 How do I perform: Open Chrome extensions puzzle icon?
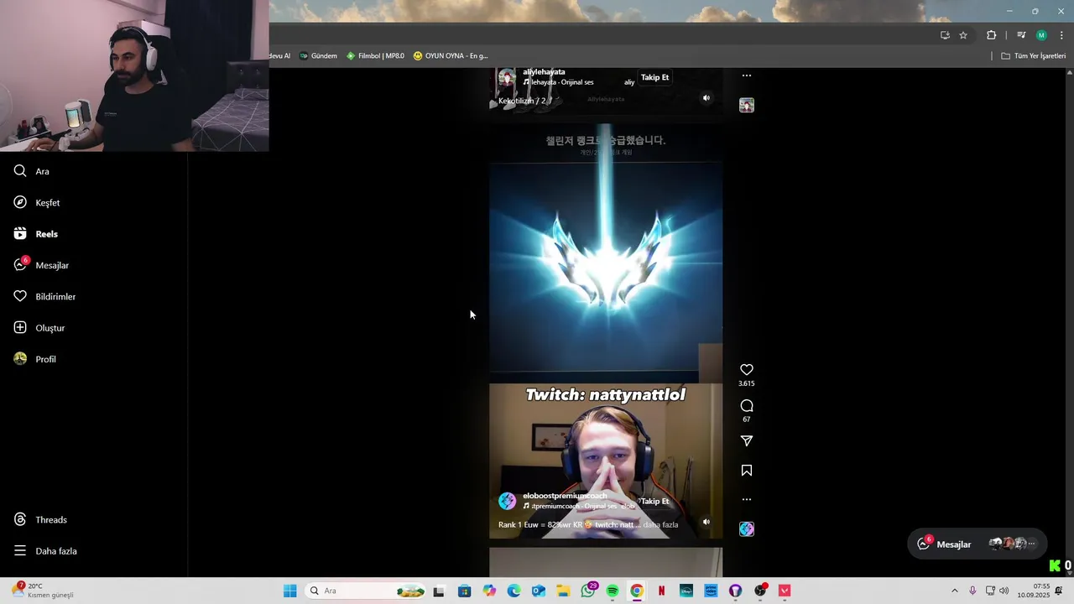pyautogui.click(x=991, y=35)
